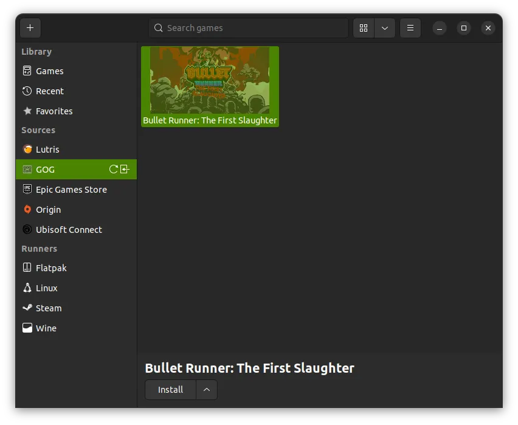This screenshot has height=425, width=518.
Task: Show all Games in the library
Action: [49, 71]
